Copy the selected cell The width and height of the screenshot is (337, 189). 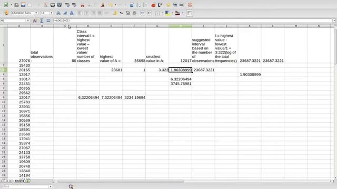point(90,5)
